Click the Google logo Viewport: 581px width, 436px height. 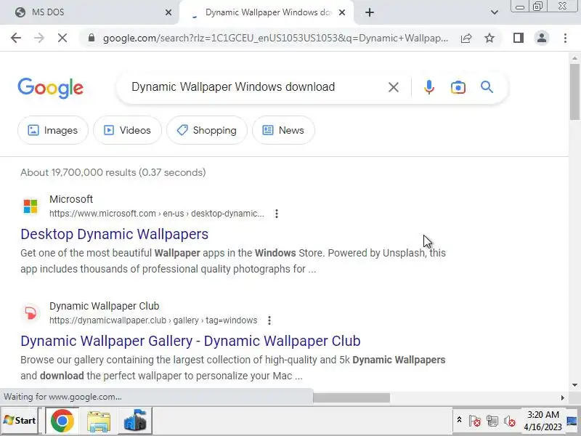50,88
